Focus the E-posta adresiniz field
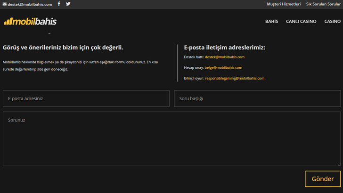The width and height of the screenshot is (343, 193). click(x=86, y=98)
